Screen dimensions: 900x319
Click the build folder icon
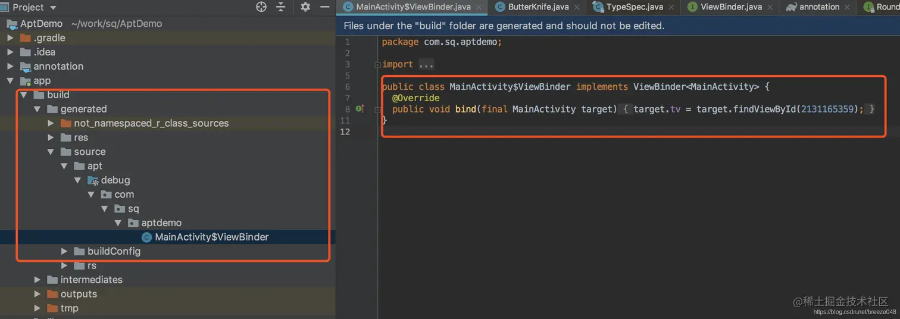pos(39,95)
